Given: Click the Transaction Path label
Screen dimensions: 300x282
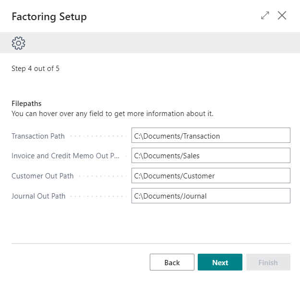Looking at the screenshot, I should pos(38,136).
